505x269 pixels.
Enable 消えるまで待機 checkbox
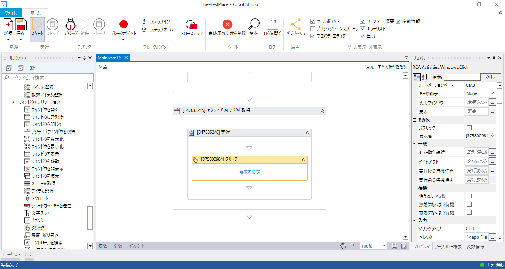pos(469,196)
